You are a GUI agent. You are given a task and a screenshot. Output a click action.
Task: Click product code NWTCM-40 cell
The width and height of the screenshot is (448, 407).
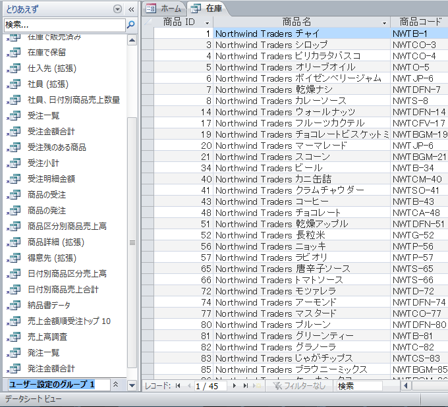tap(419, 179)
